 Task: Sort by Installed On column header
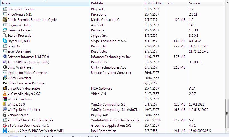tap(153, 3)
